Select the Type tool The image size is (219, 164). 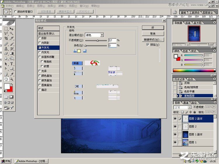(x=11, y=64)
